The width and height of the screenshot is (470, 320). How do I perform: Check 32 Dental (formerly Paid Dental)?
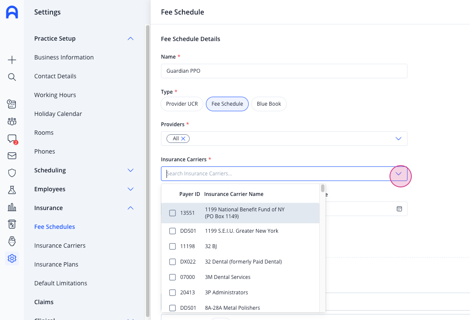tap(173, 262)
